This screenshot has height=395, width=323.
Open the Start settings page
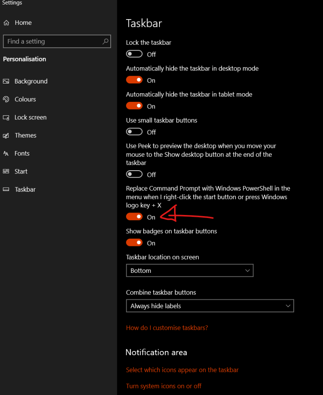21,171
